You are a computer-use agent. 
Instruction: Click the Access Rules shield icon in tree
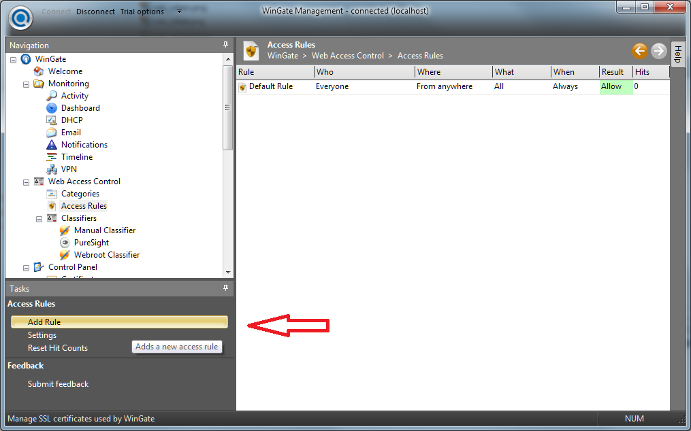pos(52,206)
